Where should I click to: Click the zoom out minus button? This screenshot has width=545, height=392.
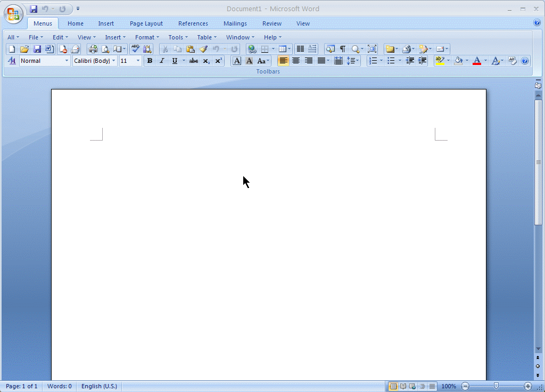(465, 386)
